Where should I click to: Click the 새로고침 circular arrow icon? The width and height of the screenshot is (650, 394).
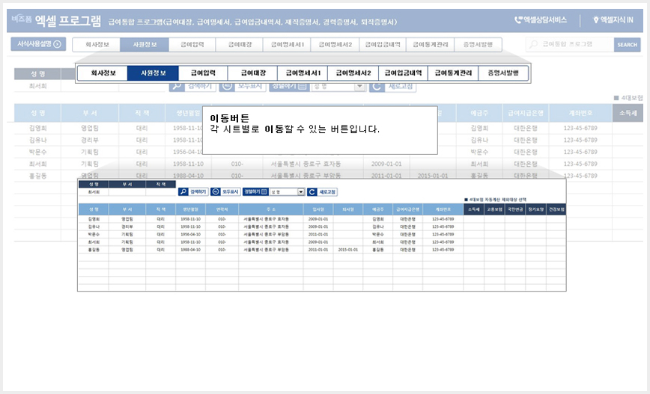point(312,192)
